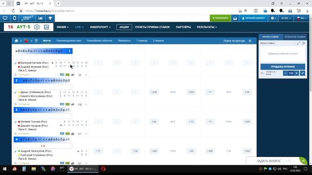Open live broadcast icon for Олейников match
This screenshot has width=312, height=175.
[x=62, y=104]
